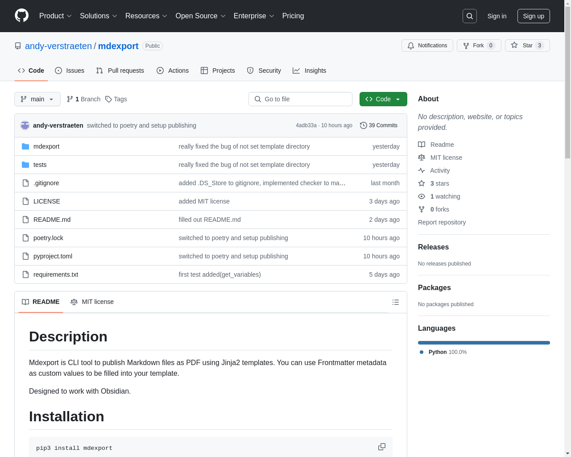Click the MIT license scales icon in About
571x457 pixels.
(422, 158)
